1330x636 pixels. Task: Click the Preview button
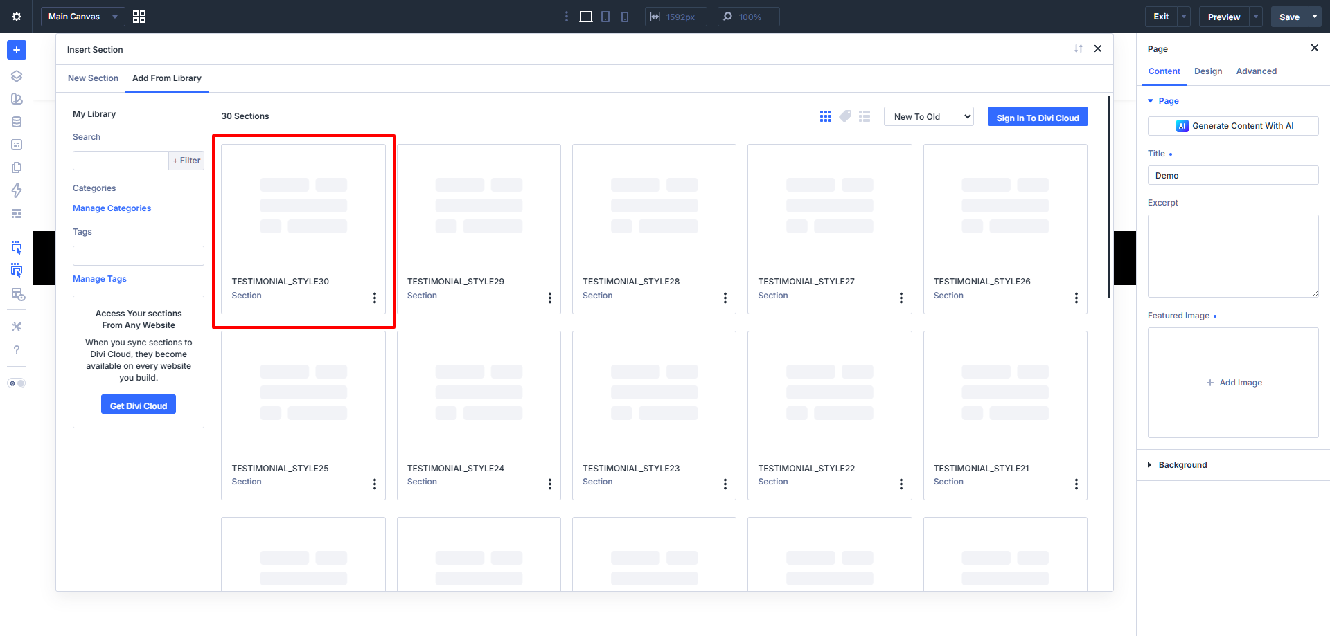coord(1224,17)
